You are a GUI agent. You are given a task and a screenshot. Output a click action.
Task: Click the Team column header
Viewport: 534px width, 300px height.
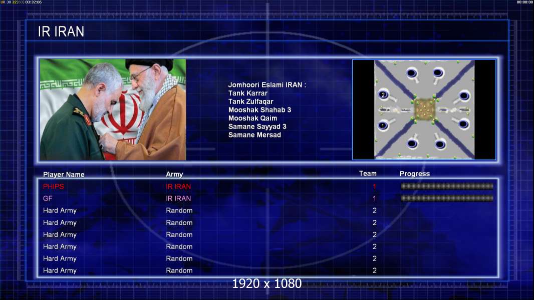click(368, 173)
